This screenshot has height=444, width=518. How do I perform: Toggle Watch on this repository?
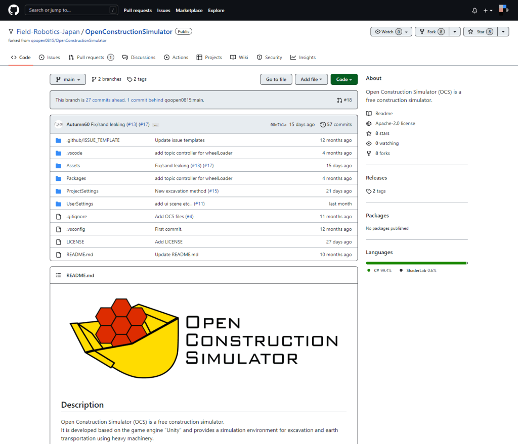click(x=387, y=32)
